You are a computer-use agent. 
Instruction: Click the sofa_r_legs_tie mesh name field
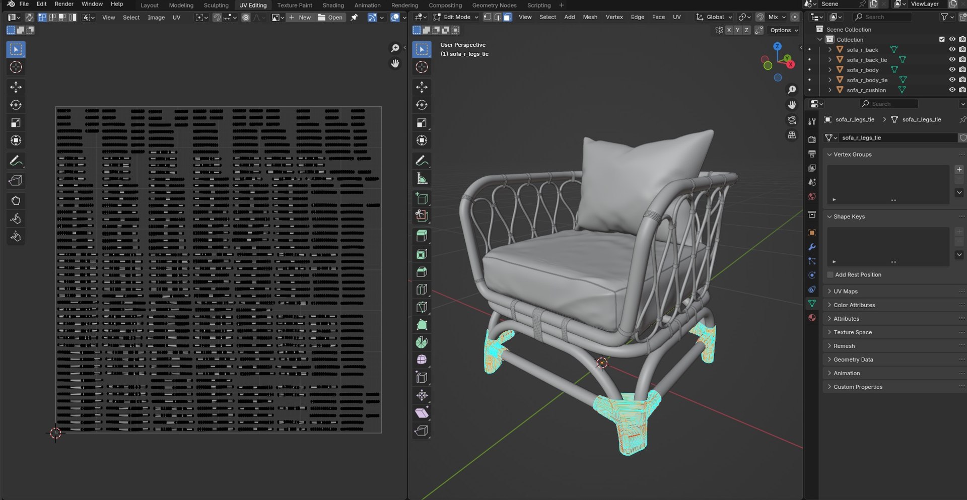point(897,138)
